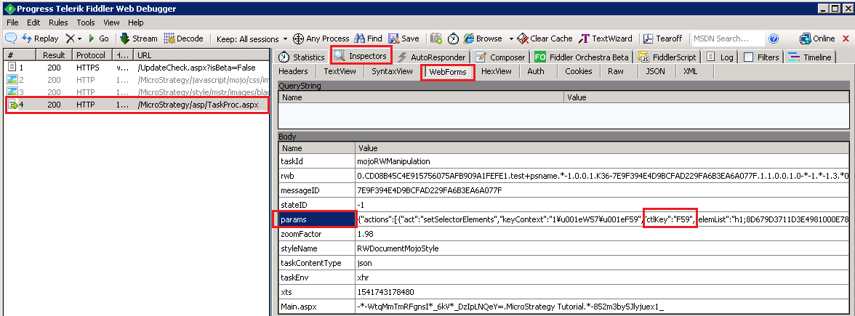This screenshot has height=316, width=855.
Task: Sort sessions by Protocol column header
Action: pyautogui.click(x=92, y=55)
